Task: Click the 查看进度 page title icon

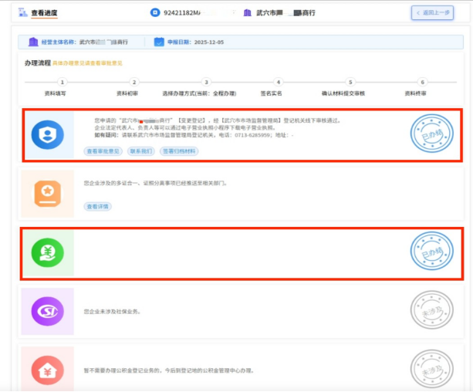Action: pyautogui.click(x=23, y=12)
